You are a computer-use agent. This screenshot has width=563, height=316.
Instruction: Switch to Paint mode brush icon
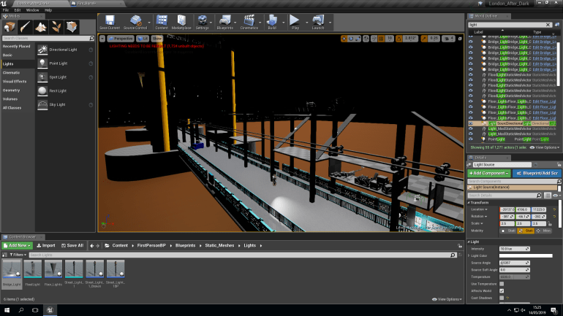tap(24, 27)
